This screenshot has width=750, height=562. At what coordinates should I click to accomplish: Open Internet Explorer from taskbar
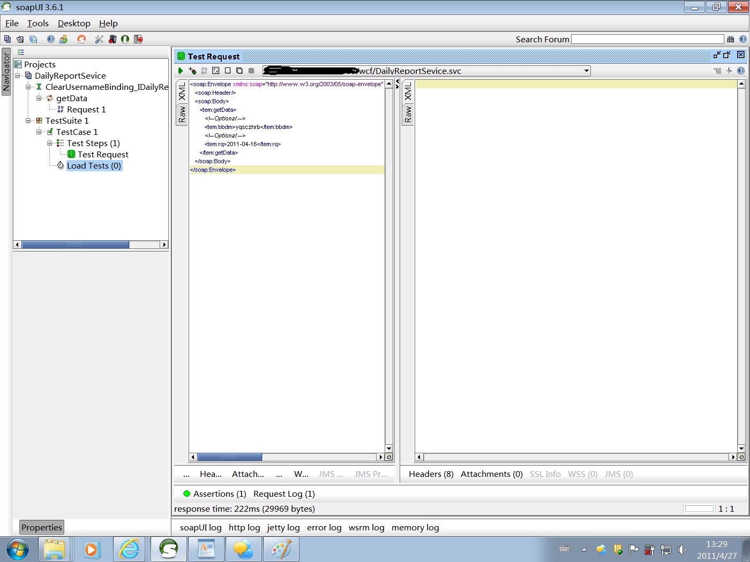[x=129, y=549]
